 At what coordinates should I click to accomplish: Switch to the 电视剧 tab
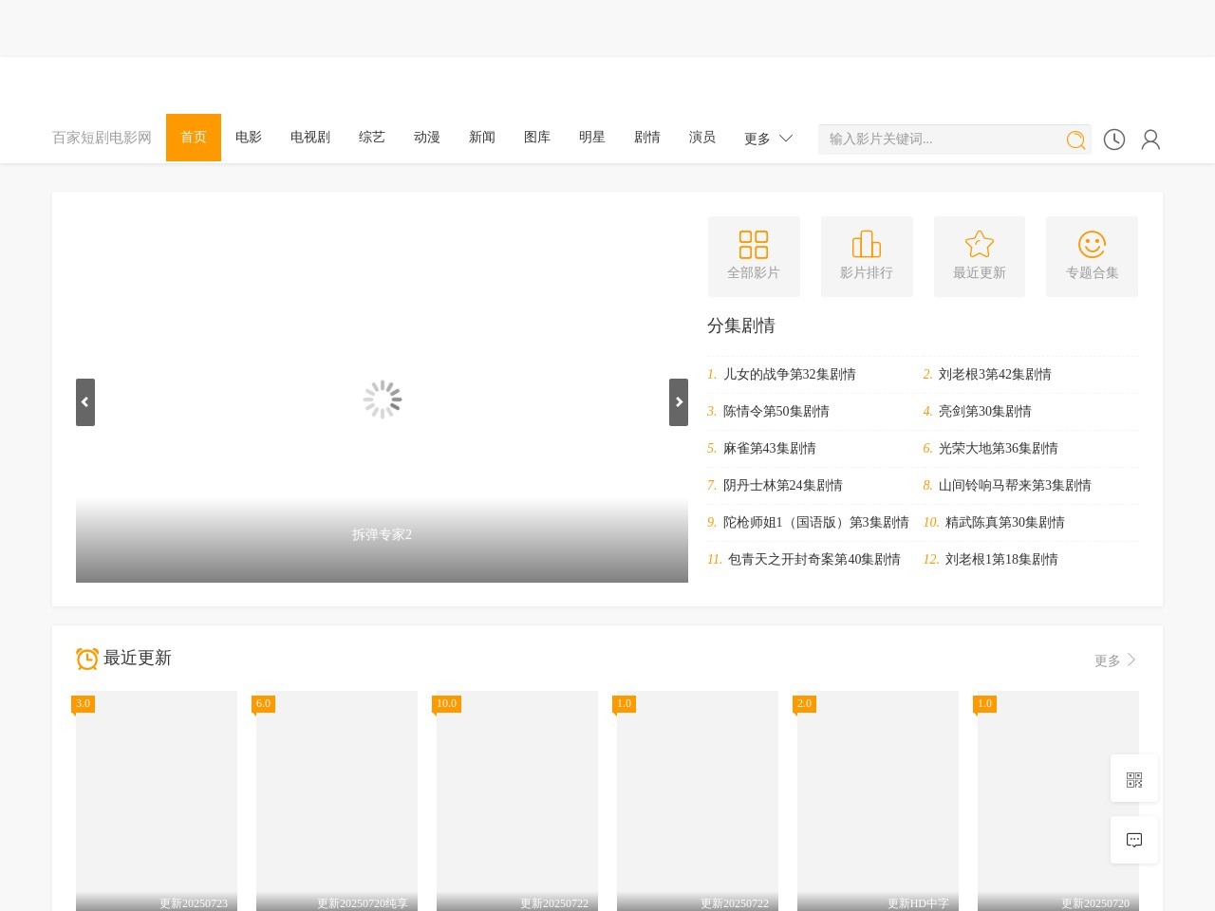click(309, 138)
